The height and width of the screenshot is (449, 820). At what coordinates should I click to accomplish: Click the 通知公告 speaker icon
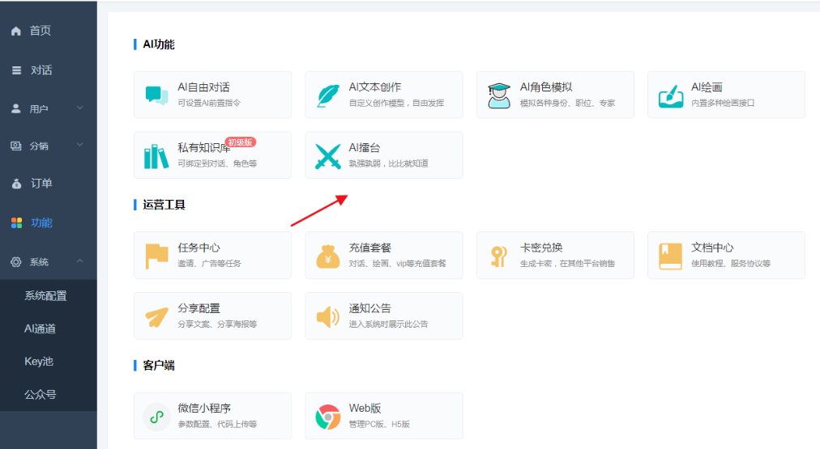click(328, 317)
